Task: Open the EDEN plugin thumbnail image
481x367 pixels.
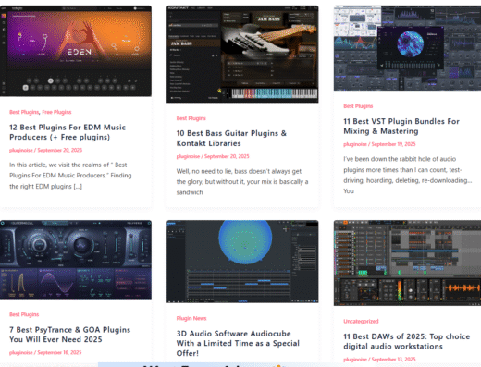Action: 76,51
